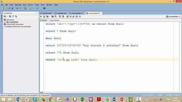Open the Back navigation history dropdown arrow
Image resolution: width=182 pixels, height=102 pixels.
(28, 8)
